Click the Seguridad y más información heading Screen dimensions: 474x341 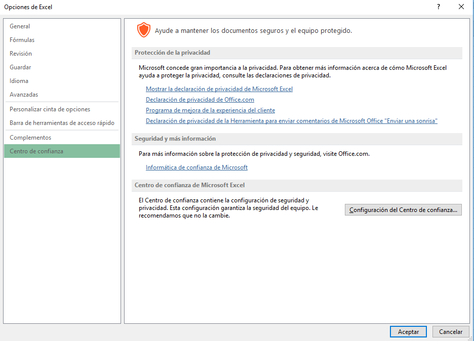point(175,139)
